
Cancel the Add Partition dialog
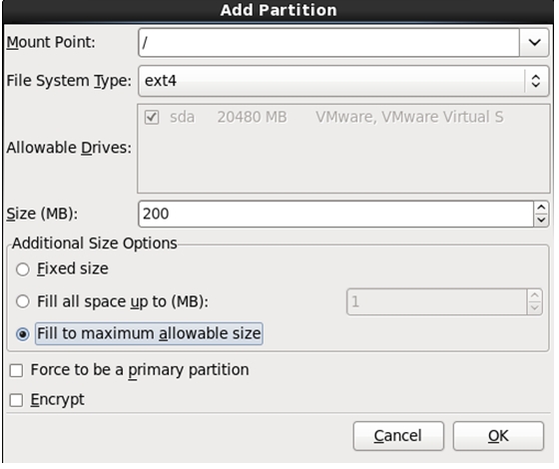398,436
